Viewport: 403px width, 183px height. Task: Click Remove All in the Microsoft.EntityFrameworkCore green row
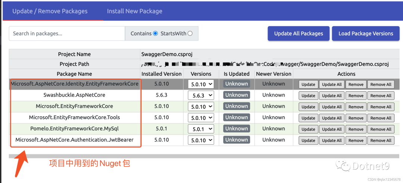click(x=381, y=107)
